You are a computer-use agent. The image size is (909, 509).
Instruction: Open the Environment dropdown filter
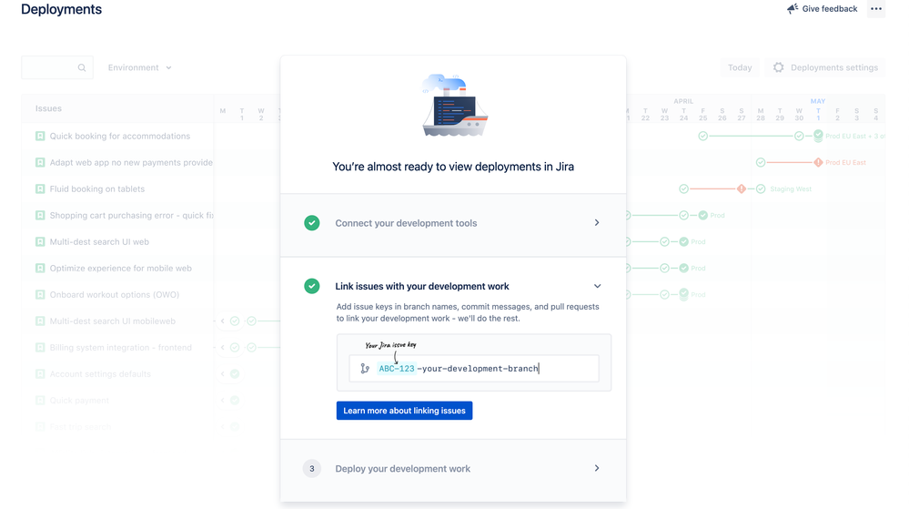(140, 68)
